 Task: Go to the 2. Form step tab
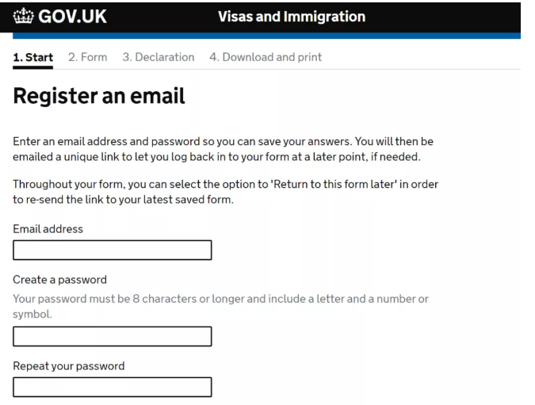click(88, 57)
